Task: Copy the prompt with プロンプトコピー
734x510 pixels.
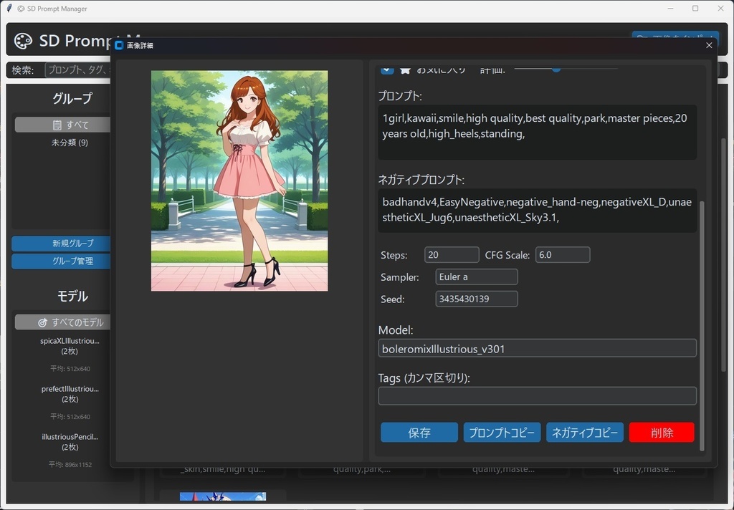Action: (502, 432)
